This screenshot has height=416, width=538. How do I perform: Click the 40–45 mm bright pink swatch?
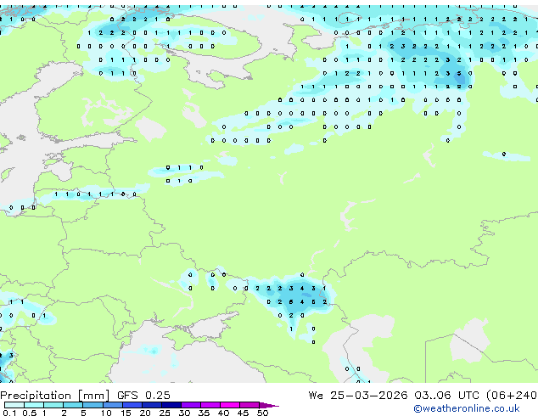point(230,405)
